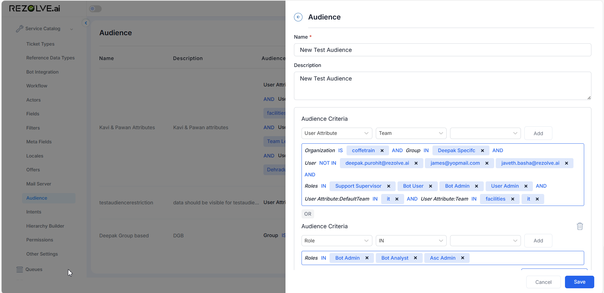Open Queues in the sidebar
The image size is (604, 293).
pos(34,269)
